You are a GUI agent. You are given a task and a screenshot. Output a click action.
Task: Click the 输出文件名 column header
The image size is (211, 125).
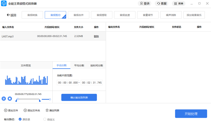click(x=114, y=27)
